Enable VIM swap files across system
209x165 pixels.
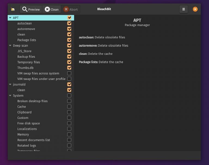[69, 73]
